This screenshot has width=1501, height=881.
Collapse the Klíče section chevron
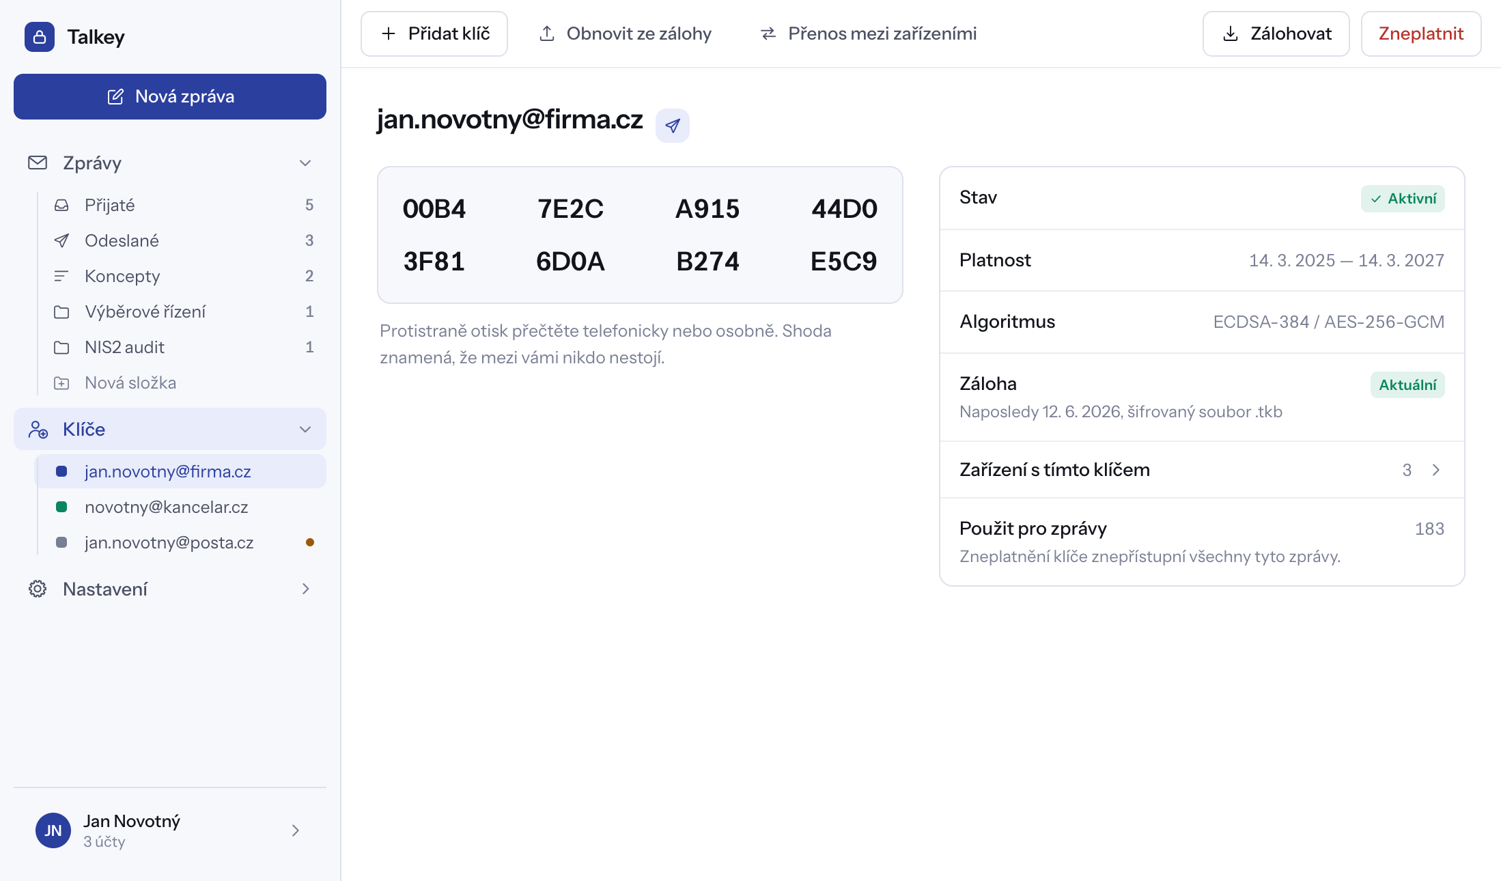(305, 429)
